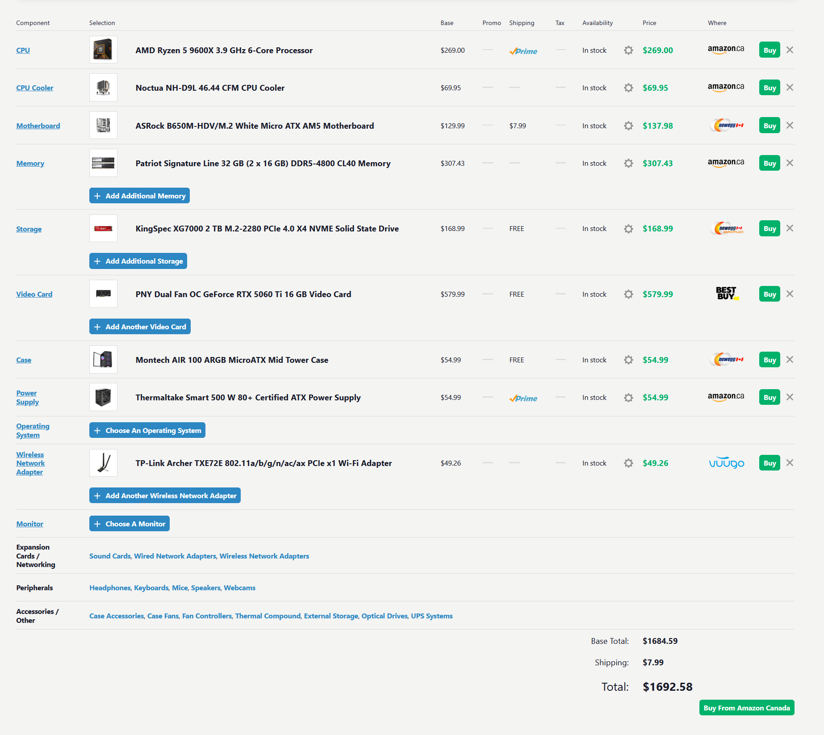Remove the Noctua NH-D9L cooler from list
The width and height of the screenshot is (824, 735).
coord(790,88)
